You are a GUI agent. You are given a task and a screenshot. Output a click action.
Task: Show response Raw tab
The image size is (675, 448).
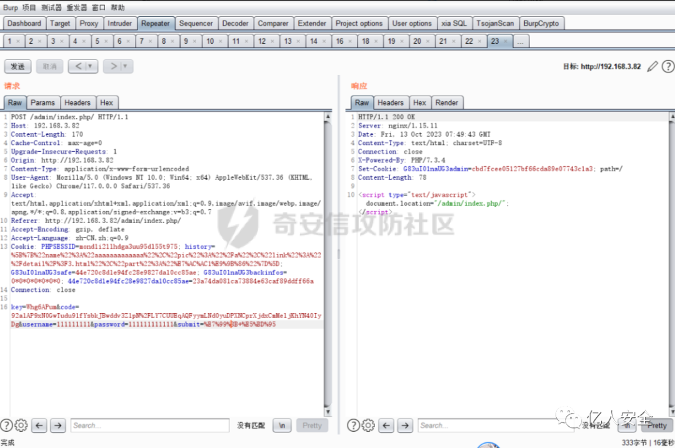(362, 102)
